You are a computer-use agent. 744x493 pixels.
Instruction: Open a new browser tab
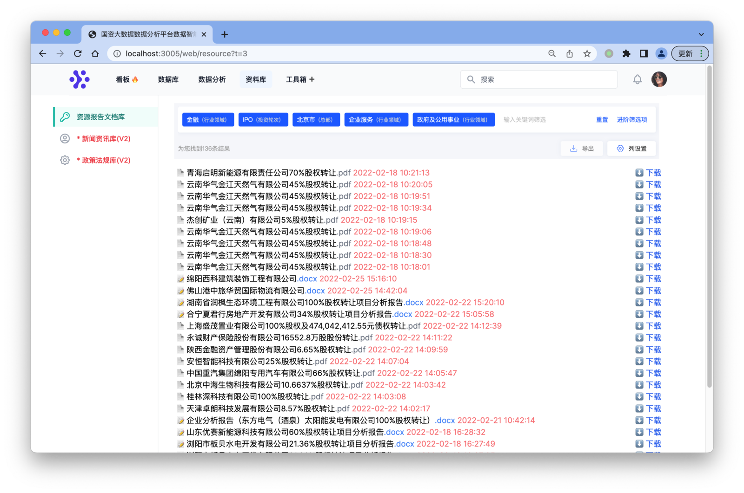(x=225, y=34)
